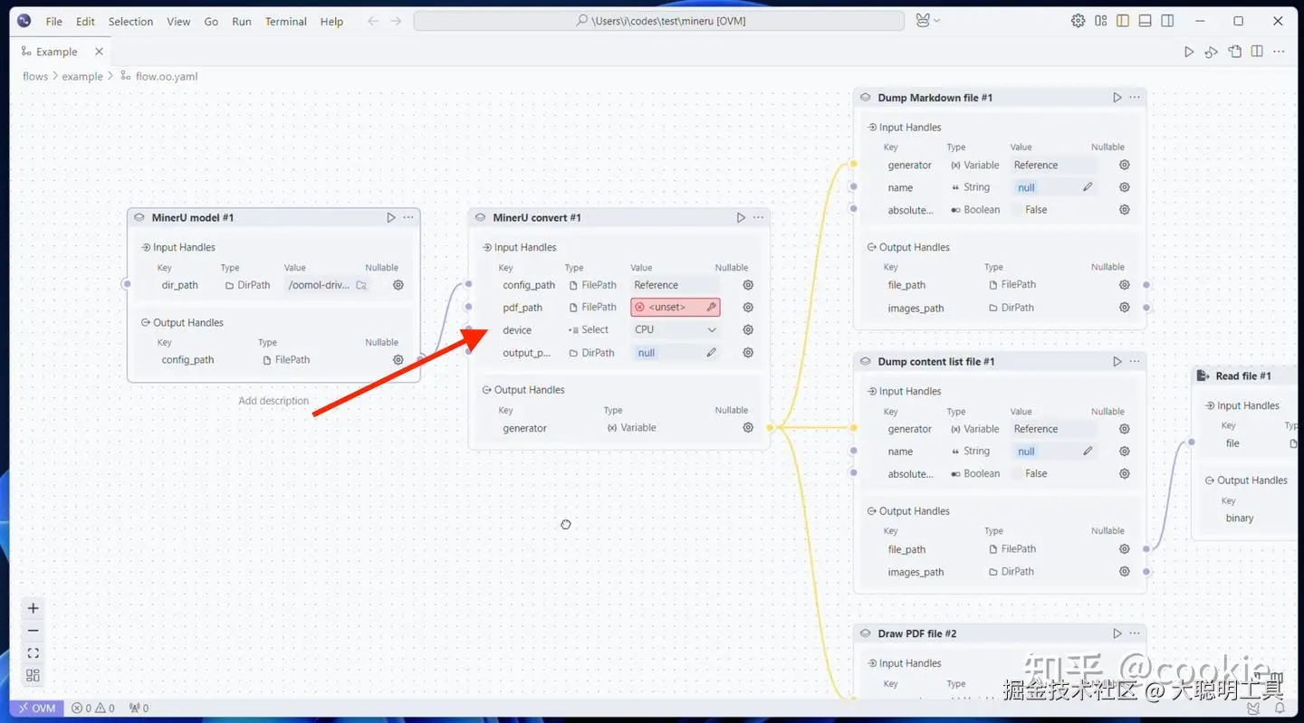
Task: Open the Help menu
Action: [x=331, y=21]
